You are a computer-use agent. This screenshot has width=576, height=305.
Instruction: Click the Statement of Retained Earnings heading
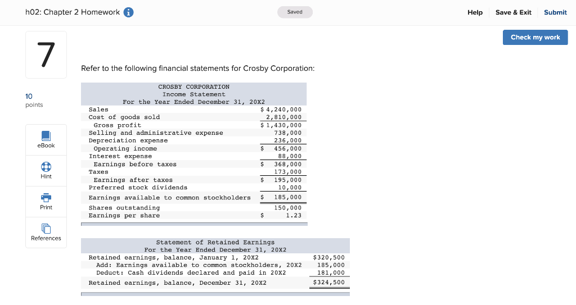[x=215, y=242]
